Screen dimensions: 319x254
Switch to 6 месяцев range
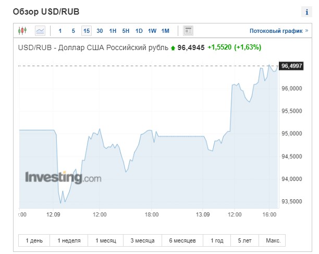tap(179, 240)
